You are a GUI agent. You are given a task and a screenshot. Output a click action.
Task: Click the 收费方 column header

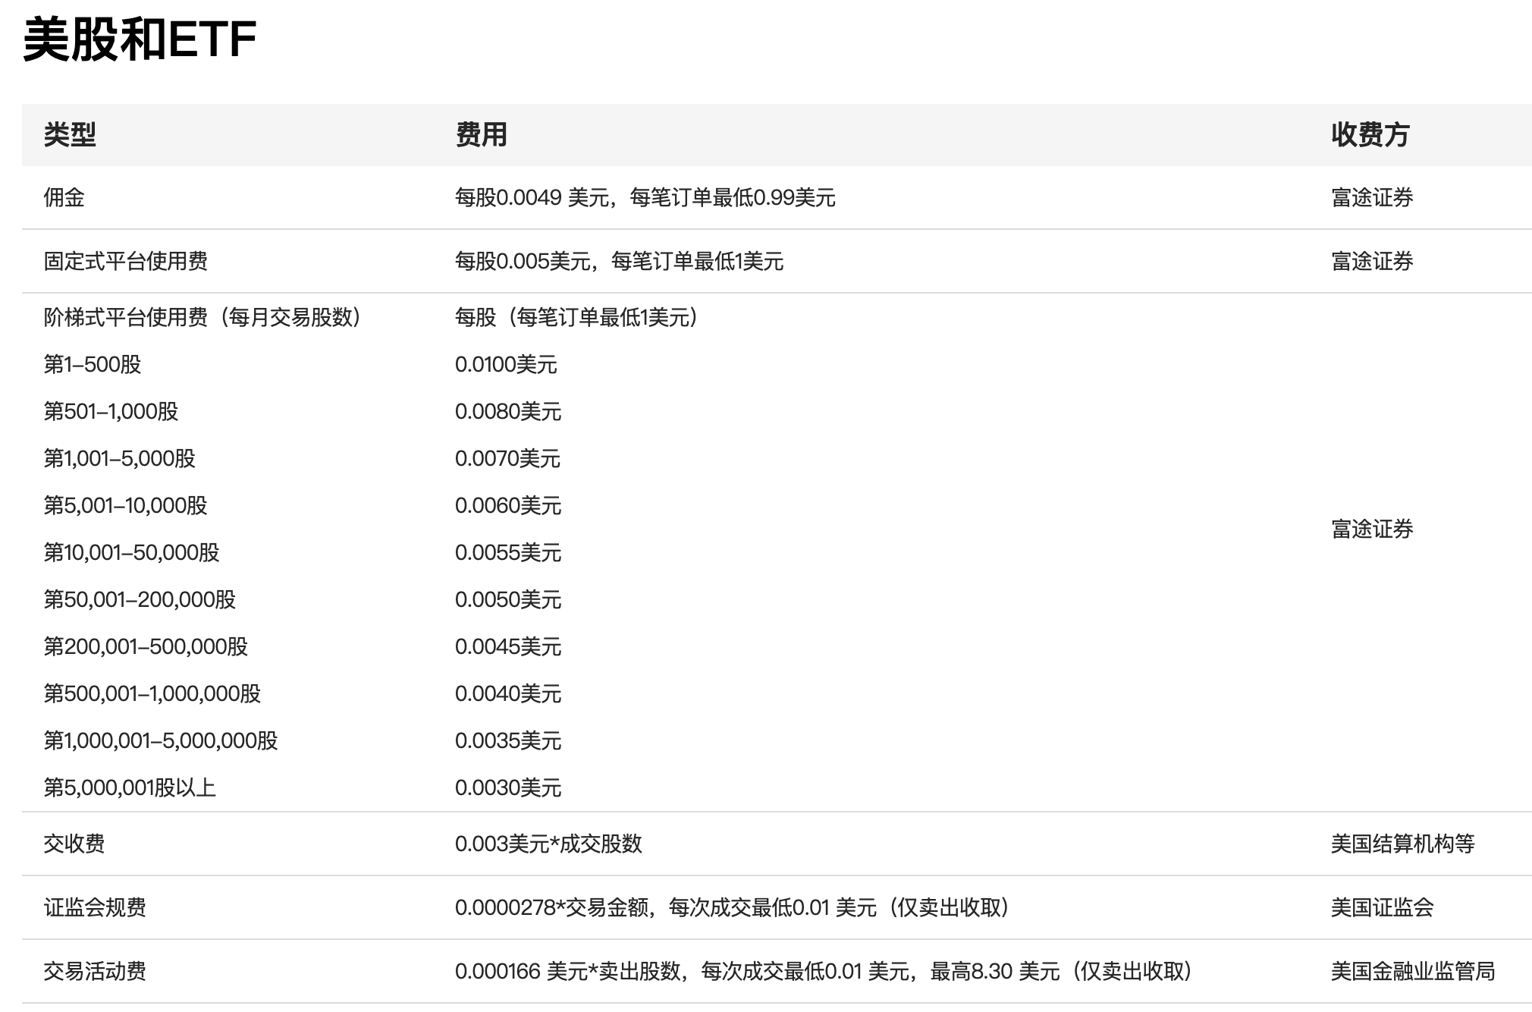(1370, 135)
